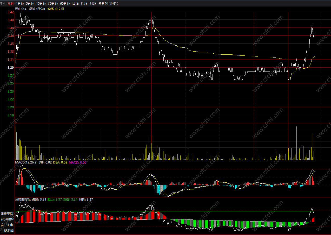Switch to the 30分钟 chart tab
This screenshot has width=331, height=235.
pyautogui.click(x=53, y=4)
